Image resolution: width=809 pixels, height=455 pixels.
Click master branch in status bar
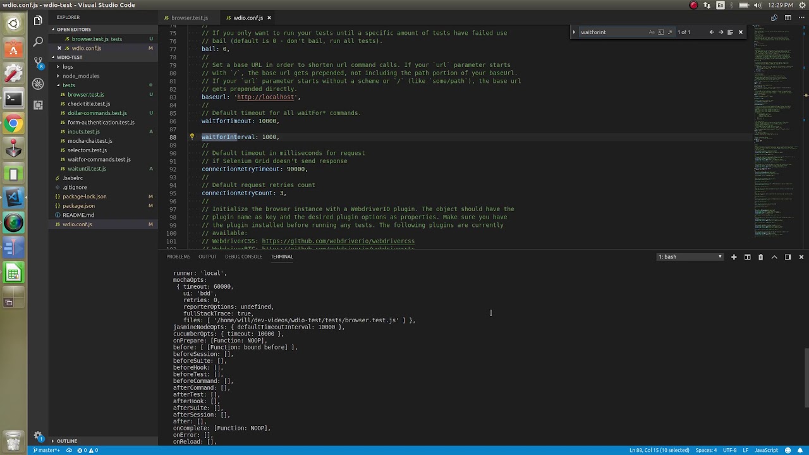pos(47,451)
